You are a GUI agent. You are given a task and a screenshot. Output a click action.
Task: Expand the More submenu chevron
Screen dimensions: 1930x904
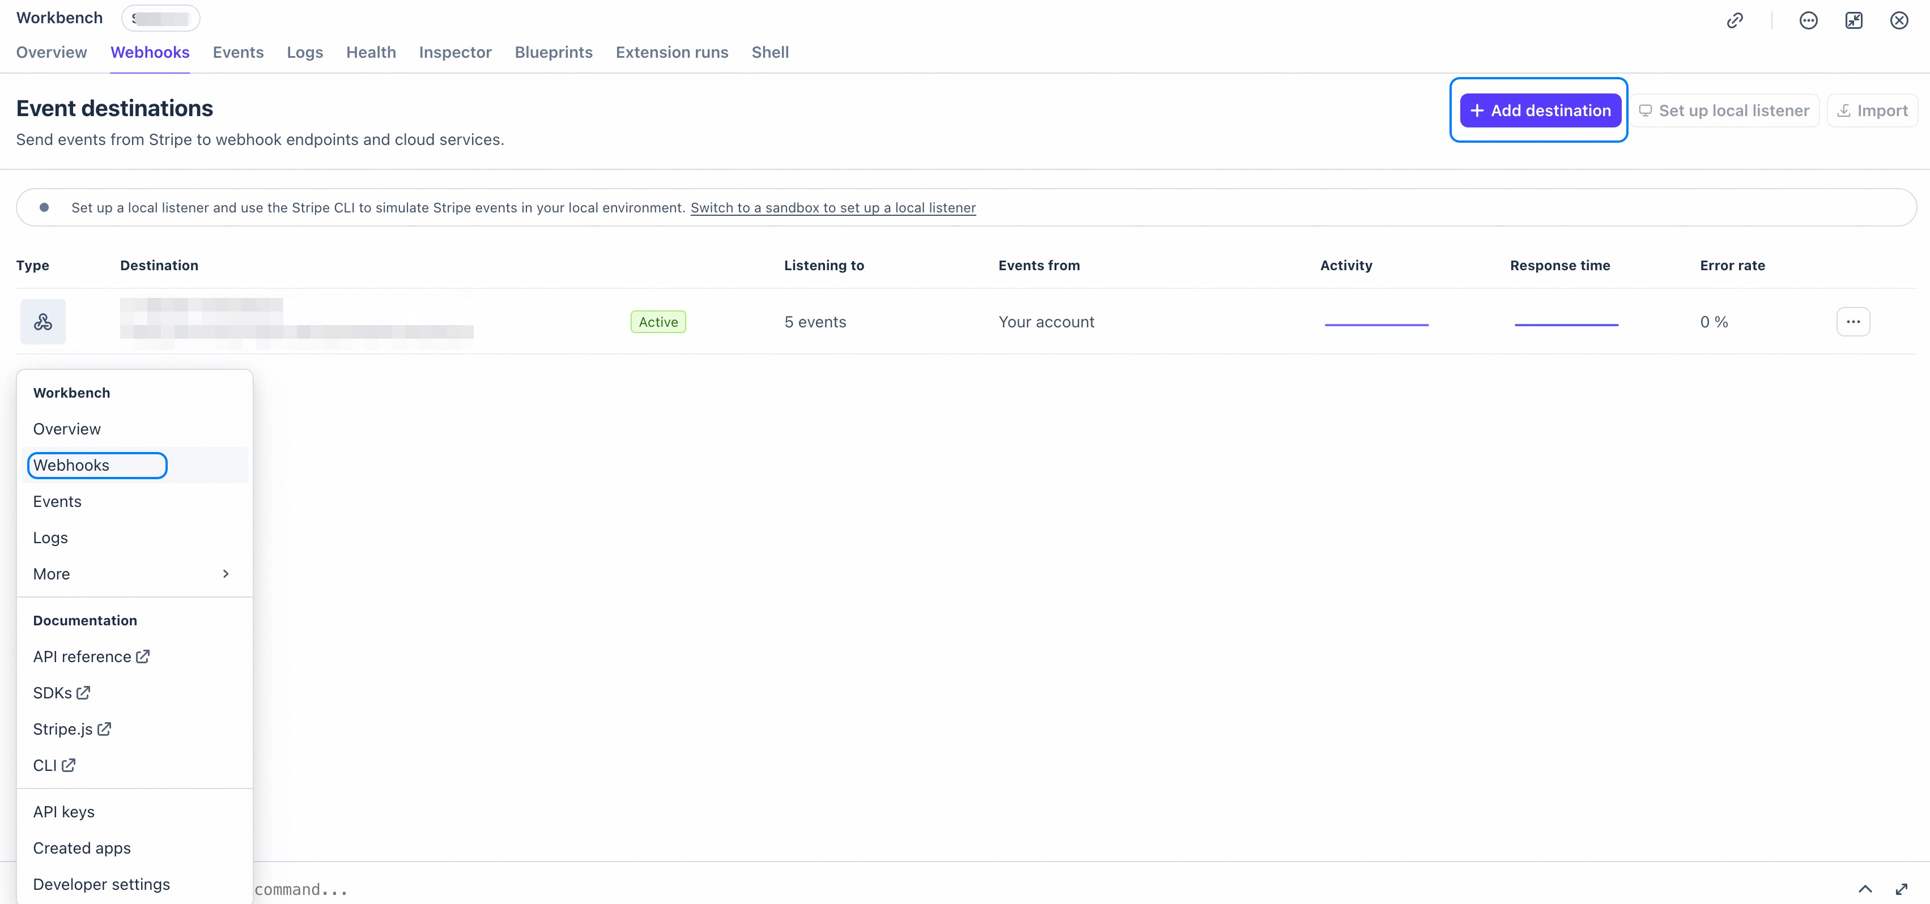226,574
